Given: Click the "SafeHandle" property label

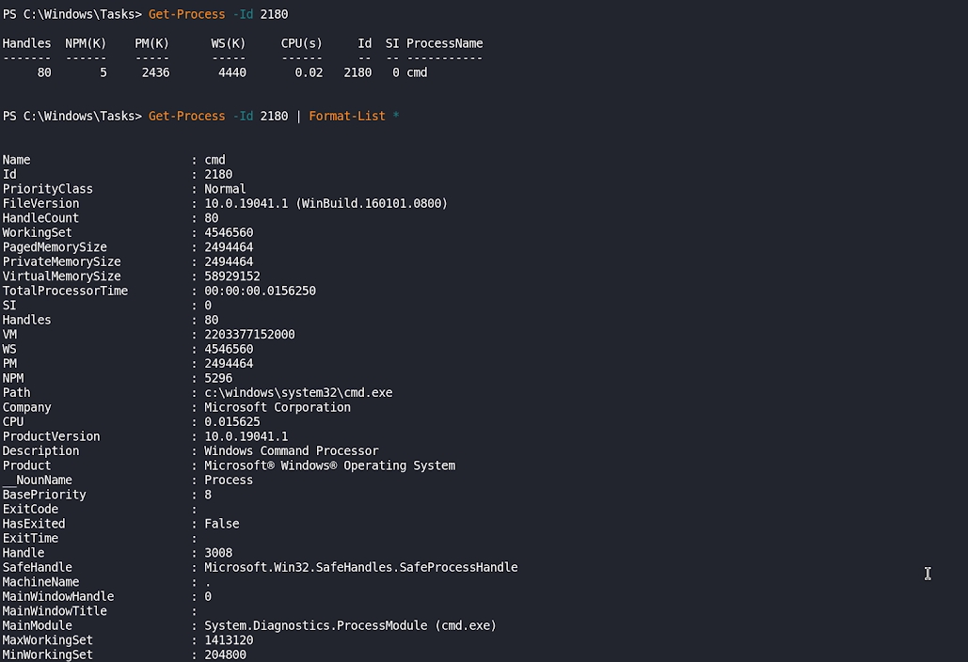Looking at the screenshot, I should [37, 568].
